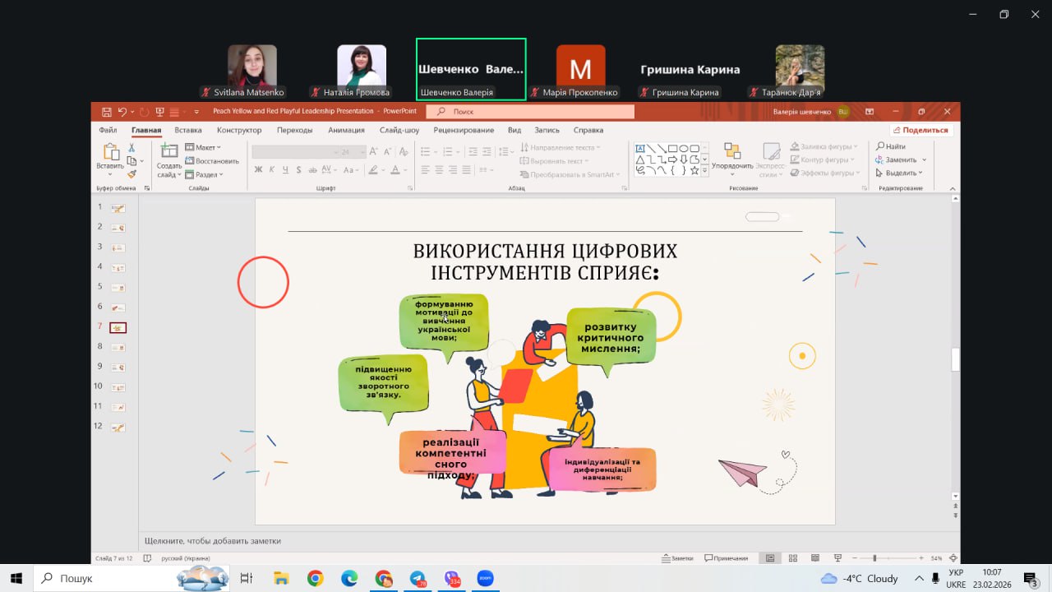1052x592 pixels.
Task: Select the Format Painter brush icon
Action: (x=131, y=173)
